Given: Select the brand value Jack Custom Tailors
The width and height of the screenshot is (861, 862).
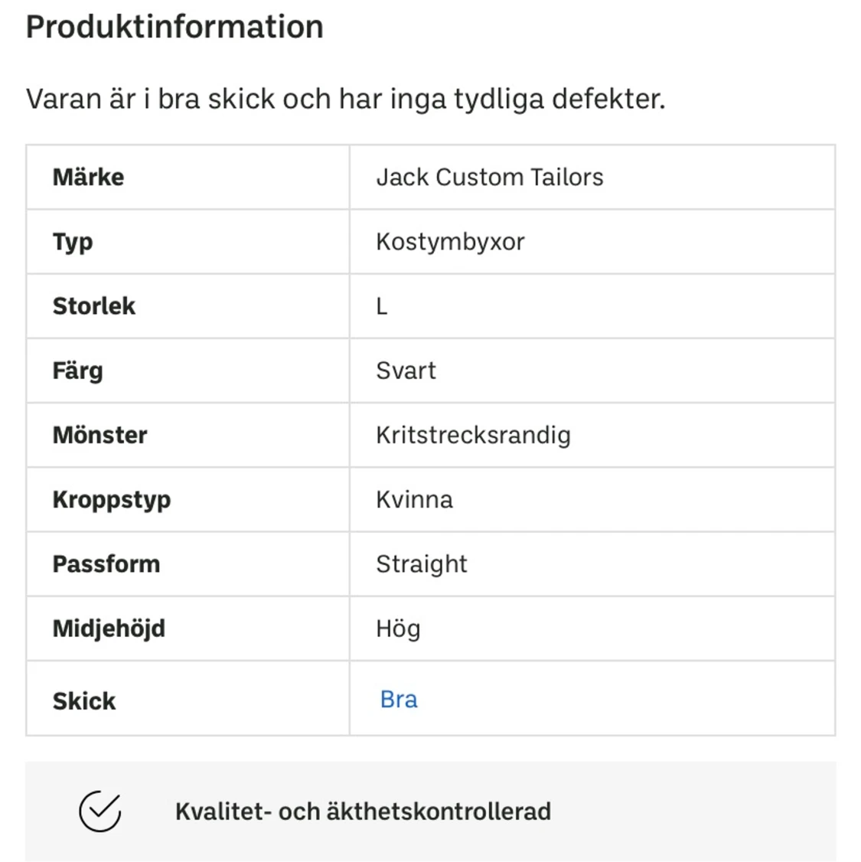Looking at the screenshot, I should 489,177.
